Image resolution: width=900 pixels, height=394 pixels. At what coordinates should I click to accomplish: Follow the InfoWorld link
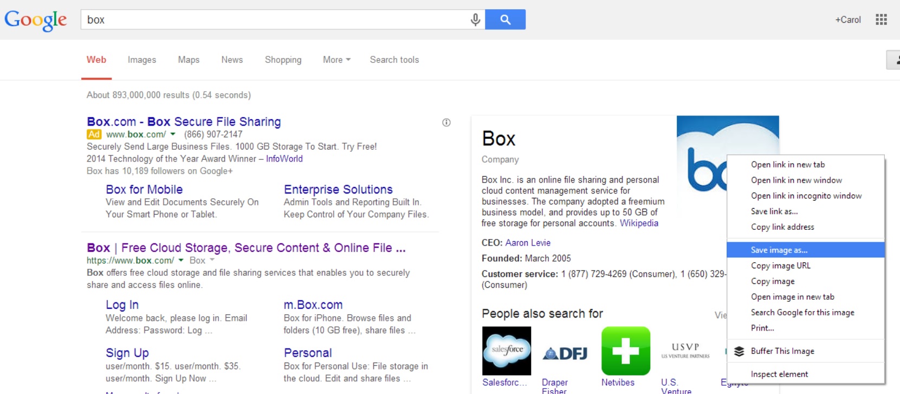284,159
